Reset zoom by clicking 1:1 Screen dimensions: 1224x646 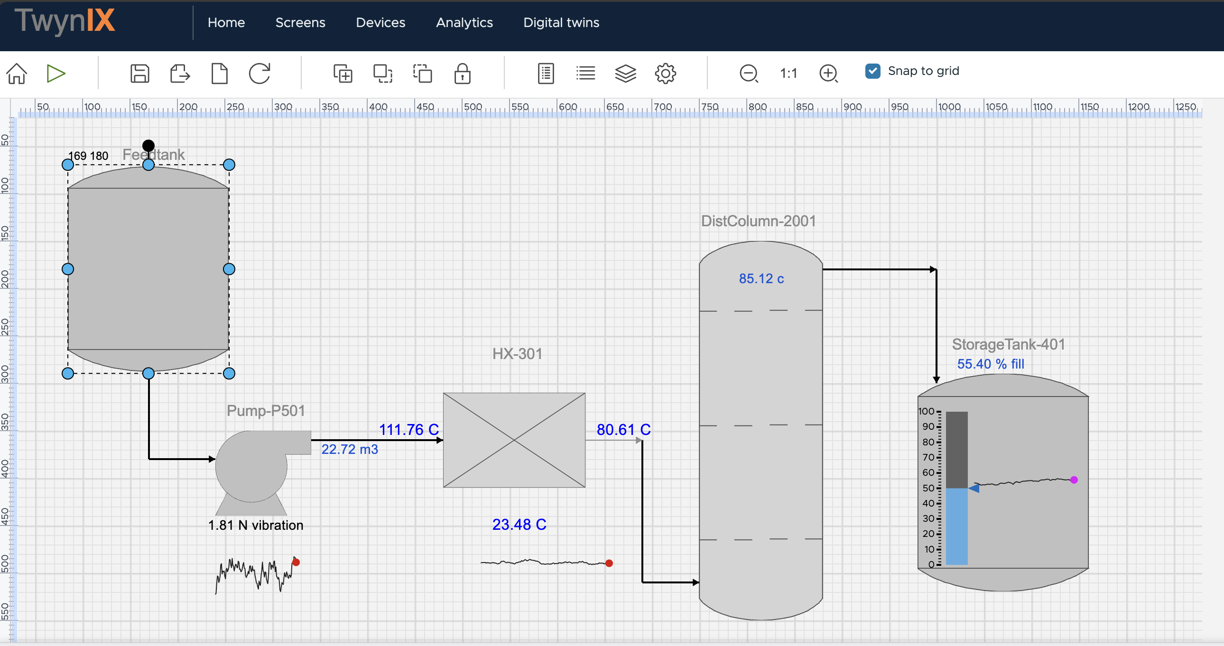(x=788, y=73)
